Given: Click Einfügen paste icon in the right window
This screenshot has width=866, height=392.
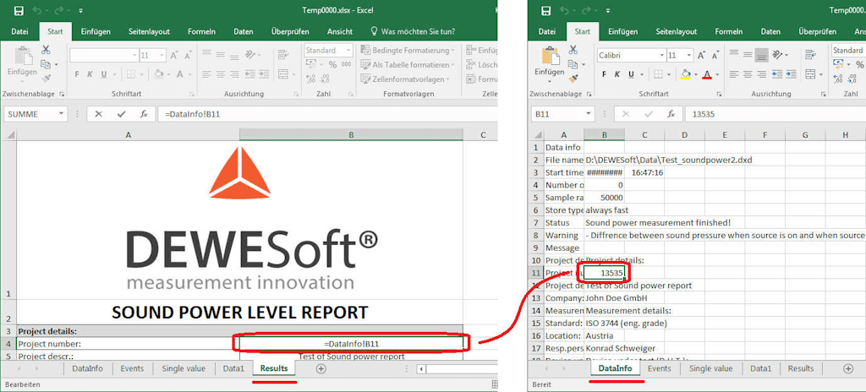Looking at the screenshot, I should point(550,56).
